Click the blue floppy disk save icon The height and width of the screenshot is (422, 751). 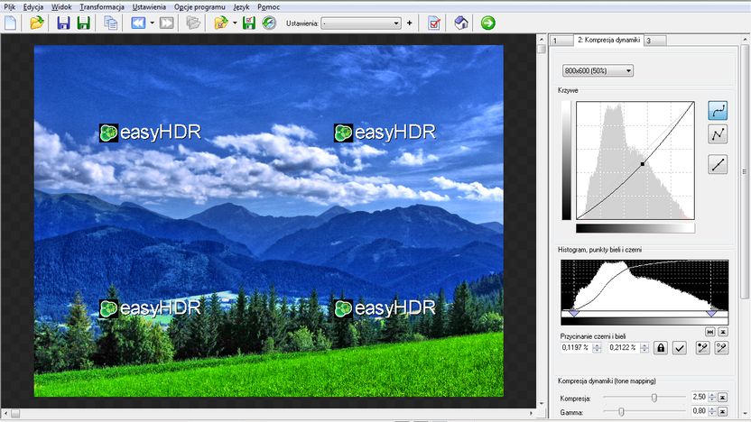point(63,23)
